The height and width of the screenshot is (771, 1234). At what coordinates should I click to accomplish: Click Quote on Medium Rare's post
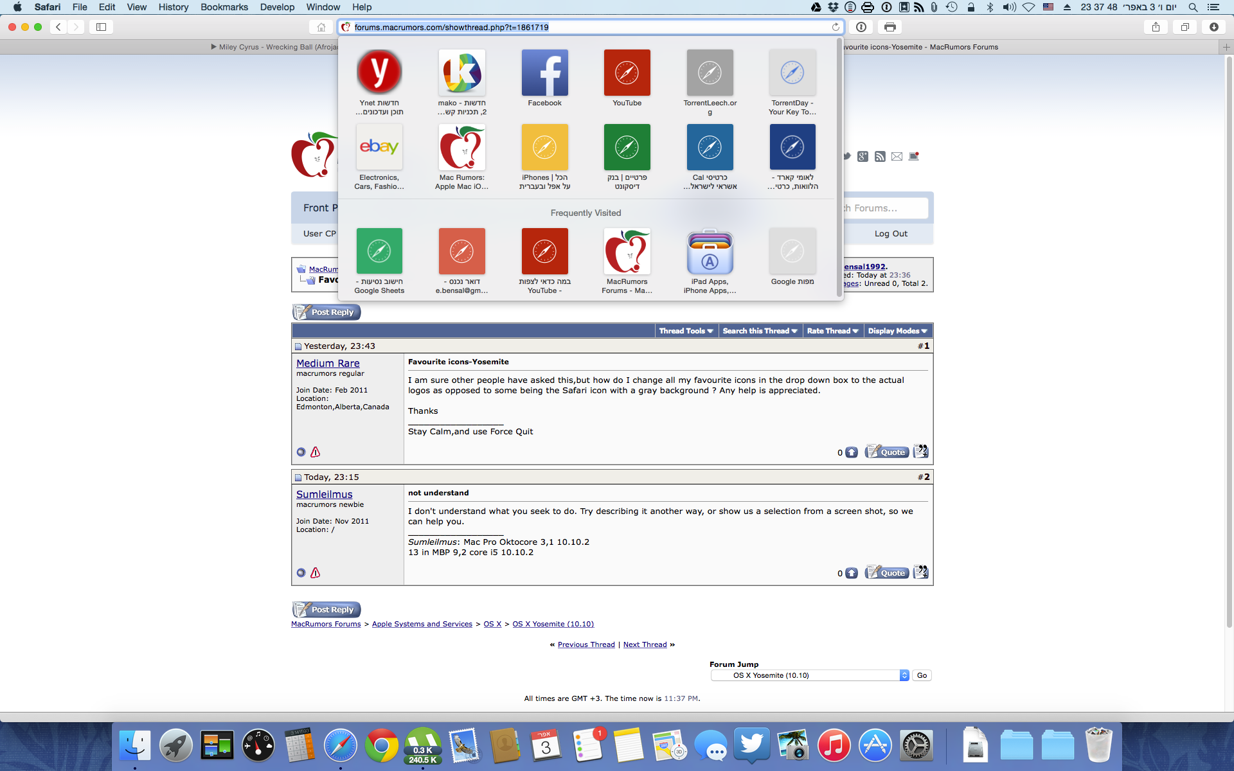point(887,452)
